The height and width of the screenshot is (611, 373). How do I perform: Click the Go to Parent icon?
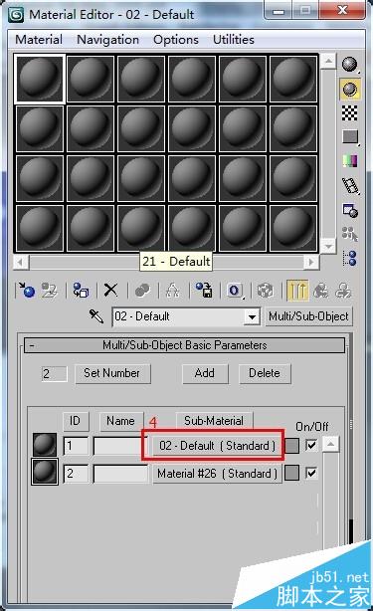point(321,291)
